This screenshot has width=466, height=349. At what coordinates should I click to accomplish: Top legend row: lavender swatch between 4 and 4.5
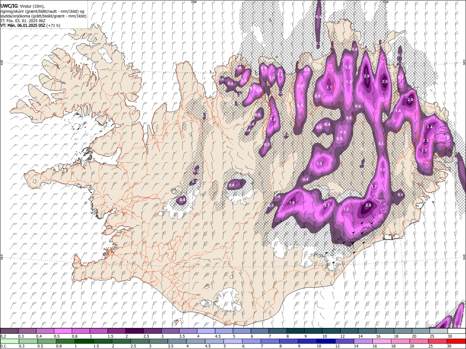tap(206, 331)
